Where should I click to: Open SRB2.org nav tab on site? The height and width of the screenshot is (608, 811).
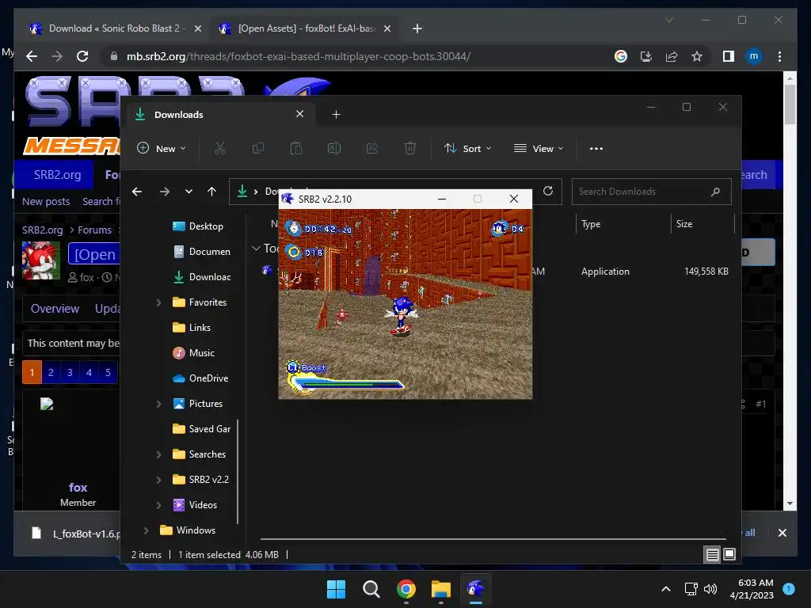[x=57, y=175]
